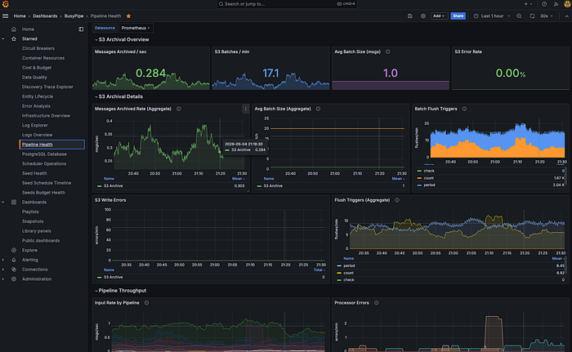
Task: Click the Explore compass icon
Action: coord(14,250)
